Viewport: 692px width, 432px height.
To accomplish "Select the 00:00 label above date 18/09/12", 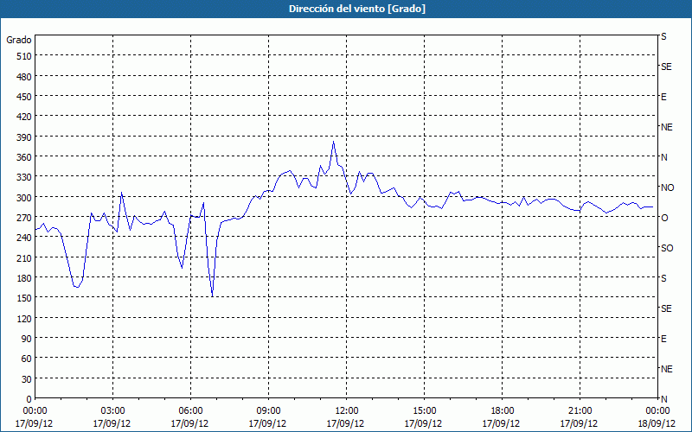I will pos(657,411).
